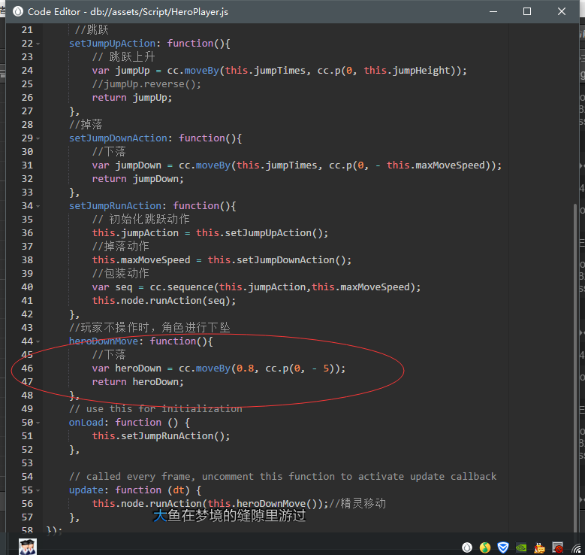Open the graduates avatar taskbar app
The height and width of the screenshot is (555, 585).
28,547
